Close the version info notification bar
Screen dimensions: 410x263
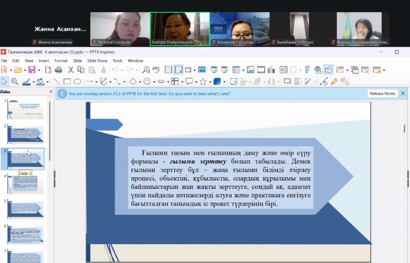pos(403,93)
